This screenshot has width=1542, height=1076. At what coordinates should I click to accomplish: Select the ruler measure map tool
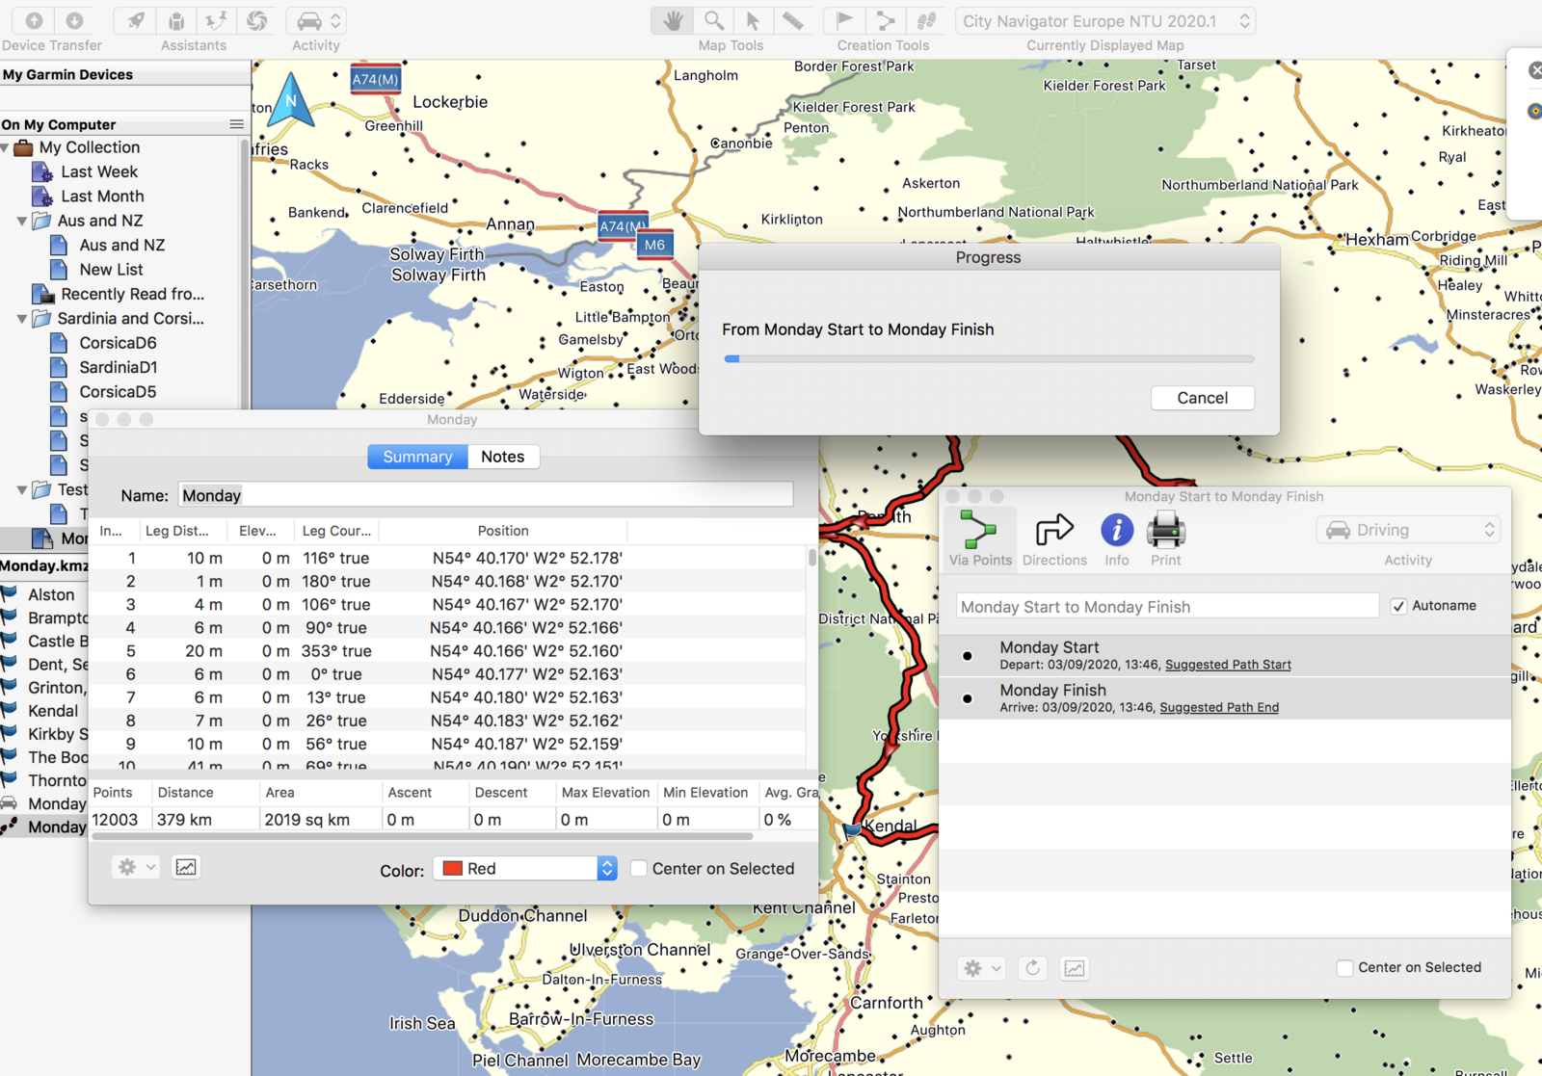click(792, 20)
